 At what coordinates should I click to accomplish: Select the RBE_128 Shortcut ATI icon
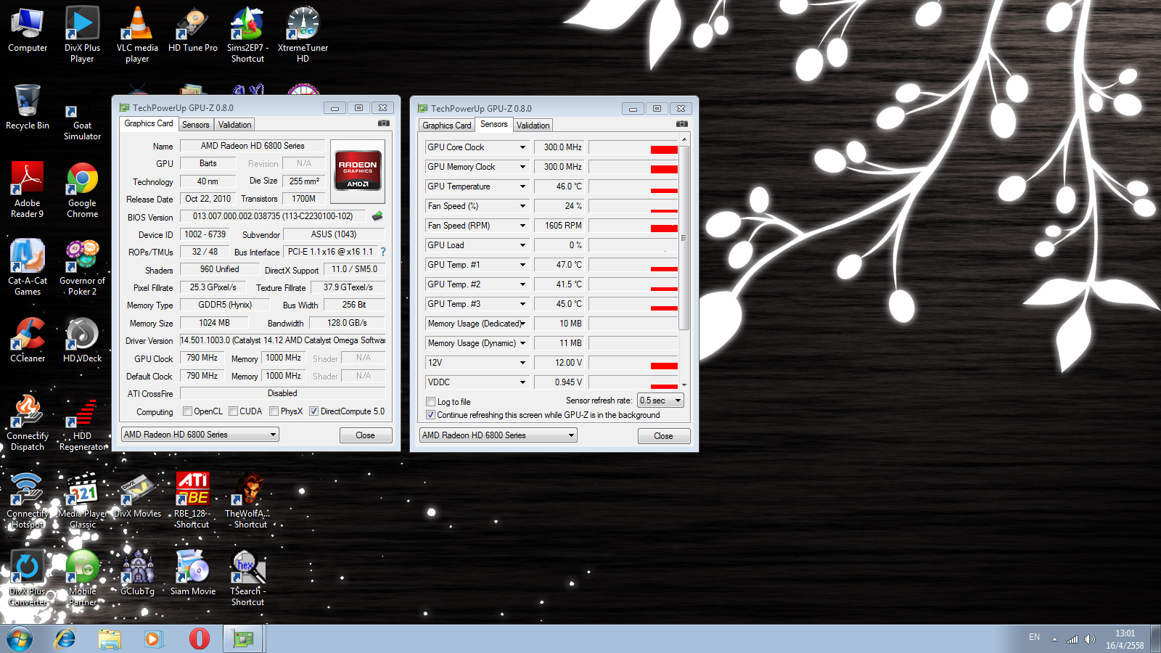point(192,501)
